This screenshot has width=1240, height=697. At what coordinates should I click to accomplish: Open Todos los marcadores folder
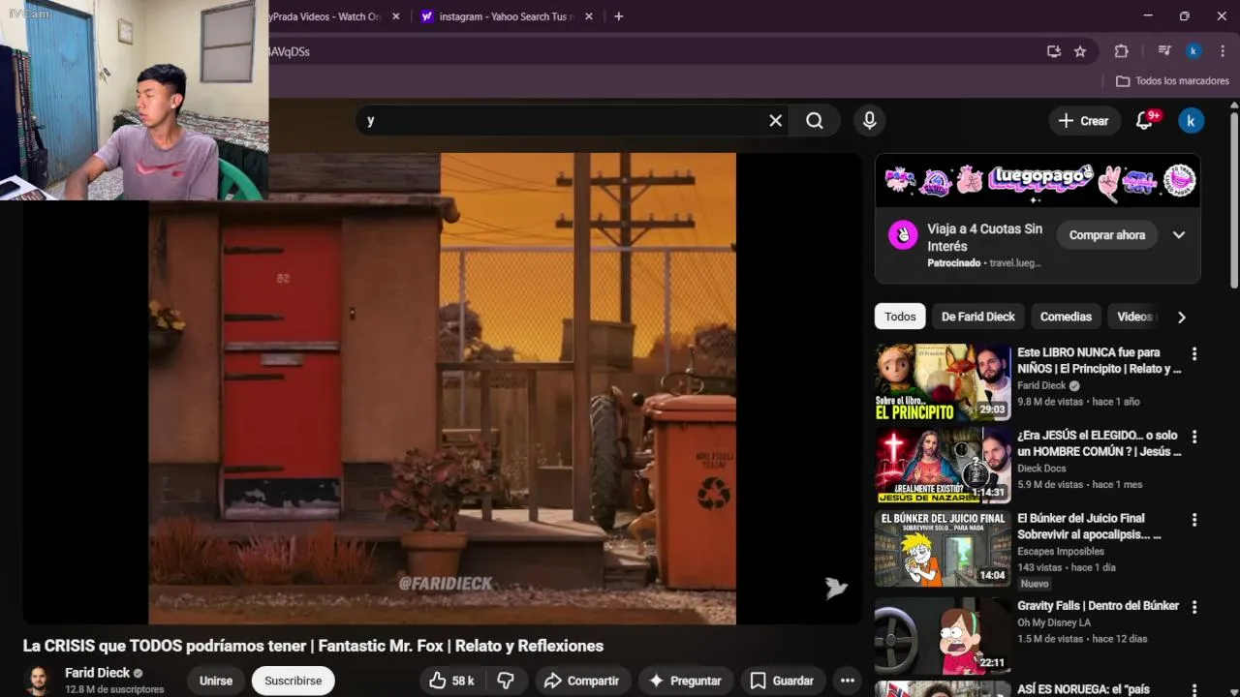click(x=1172, y=81)
